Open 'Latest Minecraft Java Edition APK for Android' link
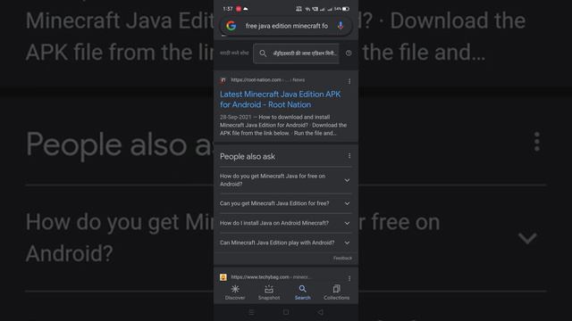The height and width of the screenshot is (321, 572). [280, 99]
